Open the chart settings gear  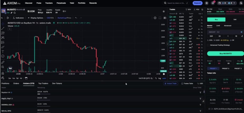point(155,18)
